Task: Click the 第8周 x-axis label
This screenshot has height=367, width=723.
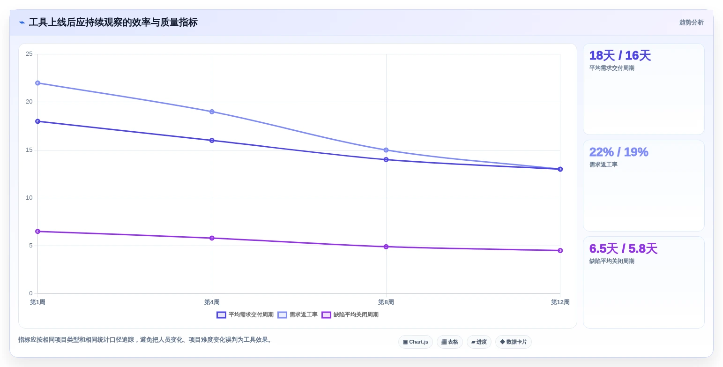Action: click(x=386, y=302)
